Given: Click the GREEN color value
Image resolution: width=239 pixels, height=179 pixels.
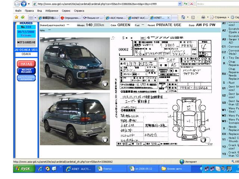Looking at the screenshot, I should coord(124,25).
